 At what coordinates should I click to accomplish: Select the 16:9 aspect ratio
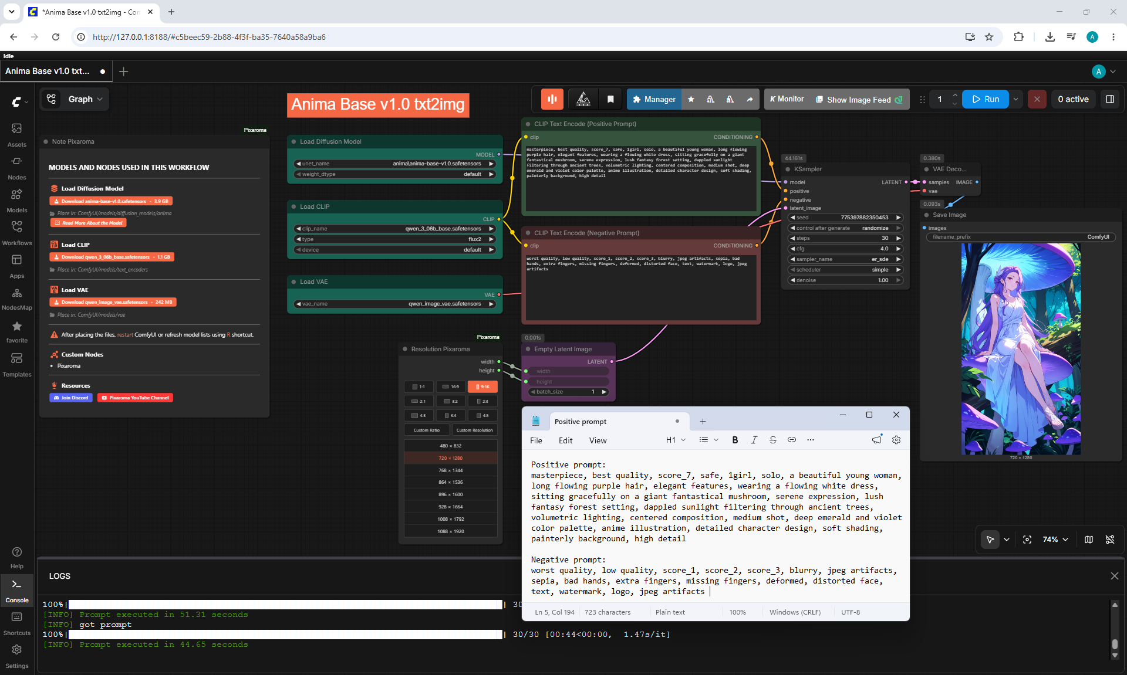click(x=451, y=386)
